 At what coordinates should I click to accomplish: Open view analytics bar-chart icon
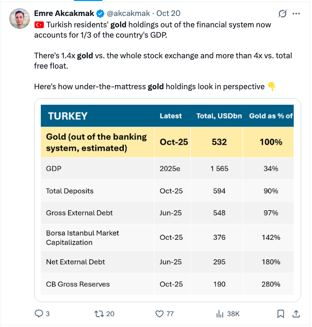[x=219, y=313]
